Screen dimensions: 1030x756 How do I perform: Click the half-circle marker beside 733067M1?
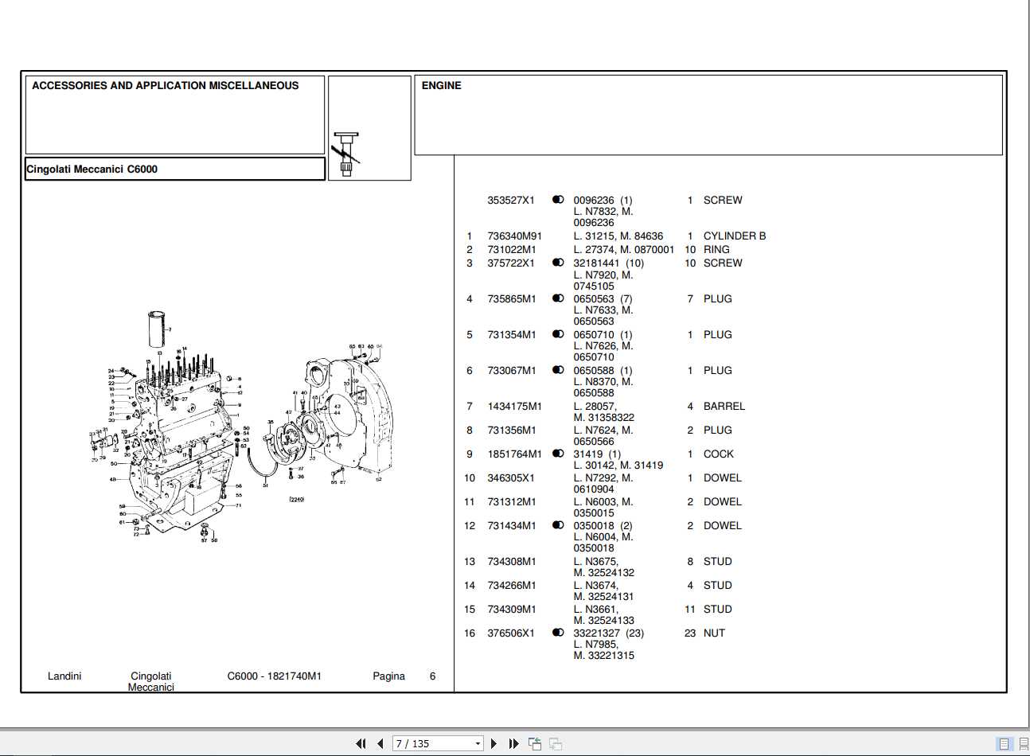pyautogui.click(x=558, y=370)
